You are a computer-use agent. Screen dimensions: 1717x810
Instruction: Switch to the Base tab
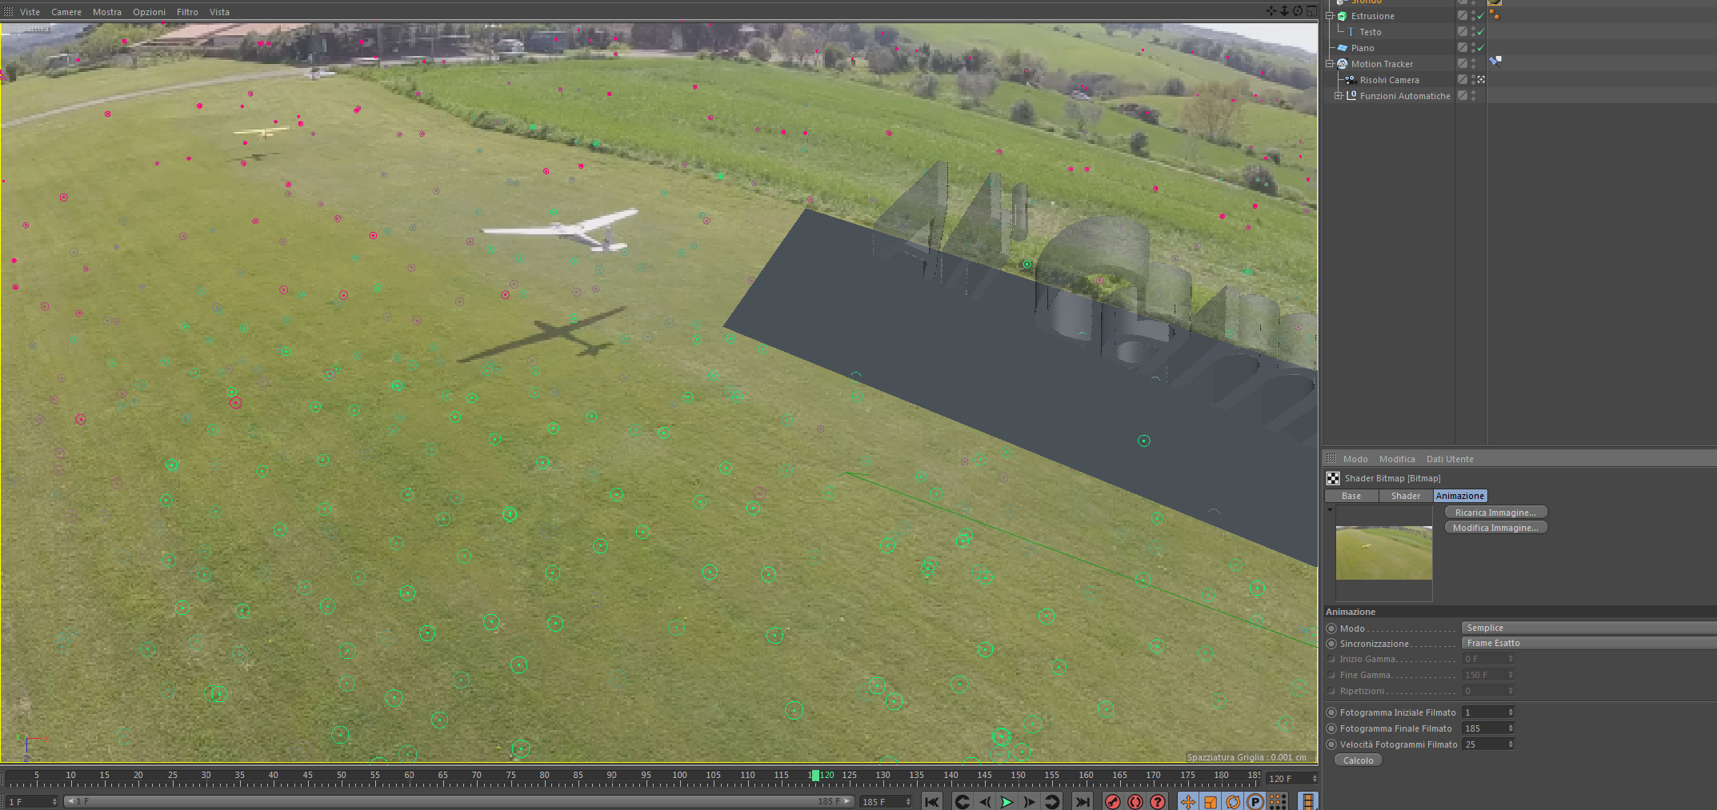click(x=1351, y=496)
